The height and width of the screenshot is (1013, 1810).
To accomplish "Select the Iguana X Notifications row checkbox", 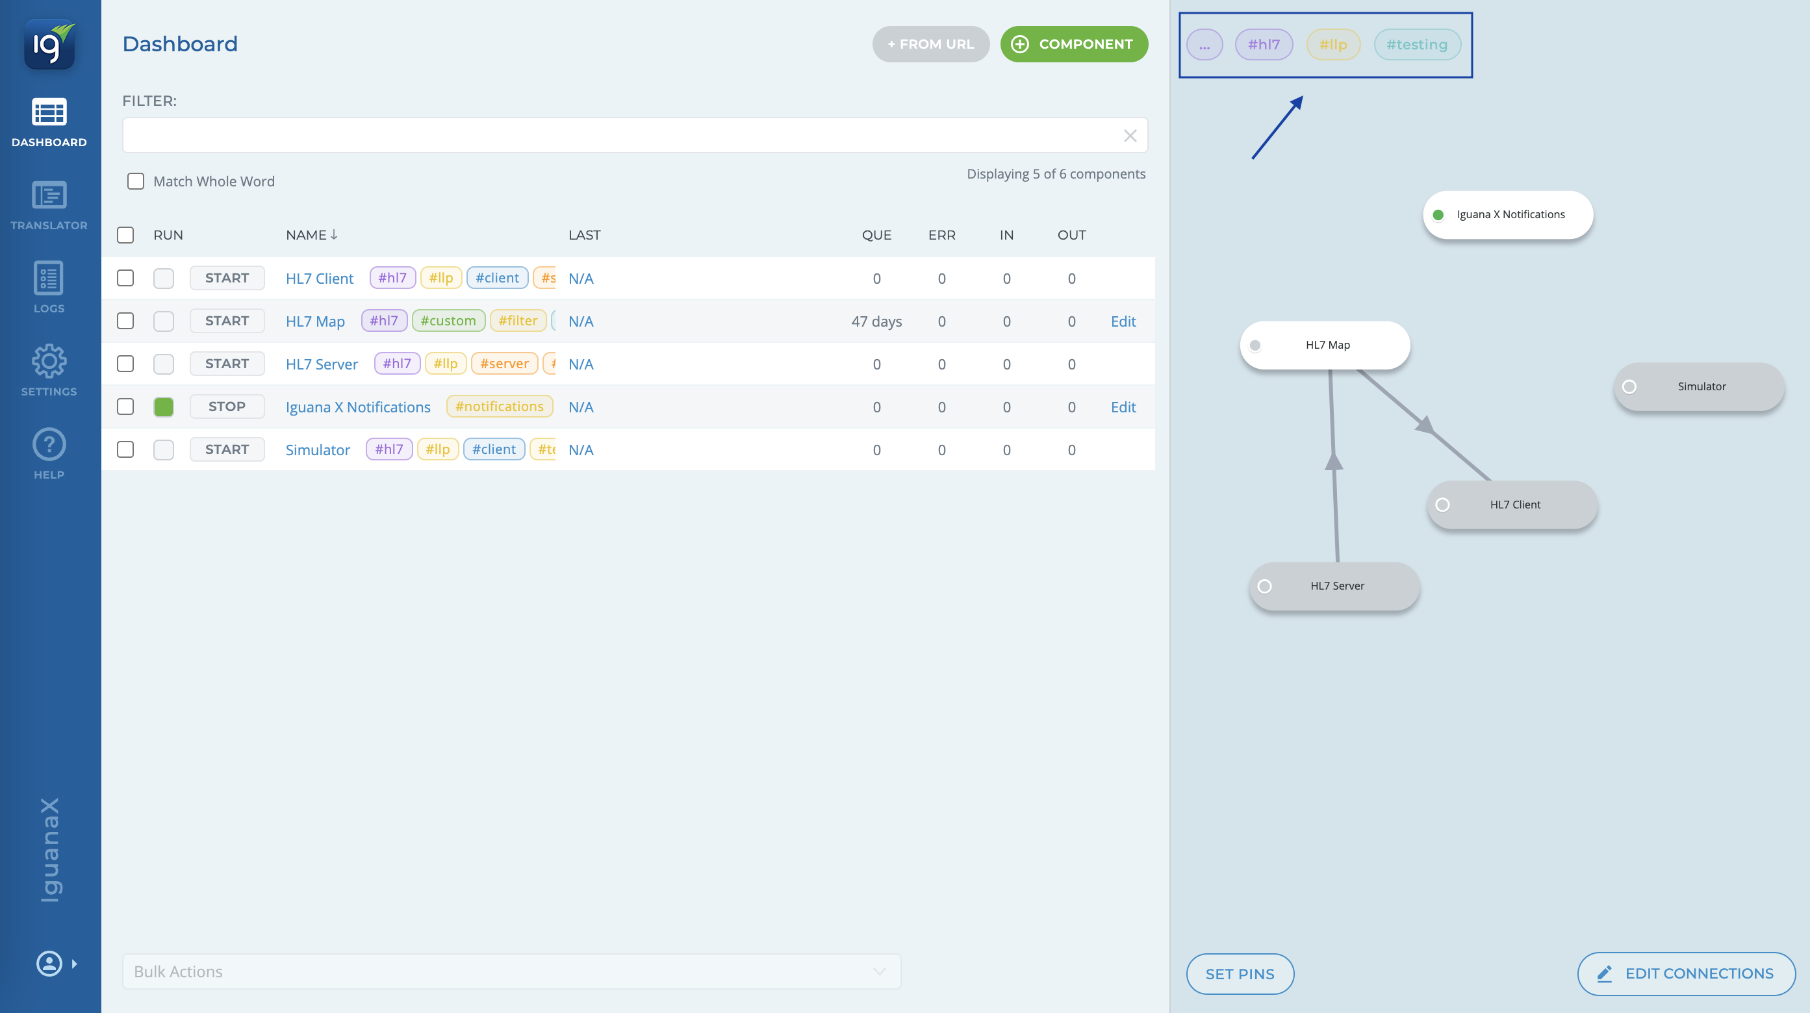I will (125, 406).
